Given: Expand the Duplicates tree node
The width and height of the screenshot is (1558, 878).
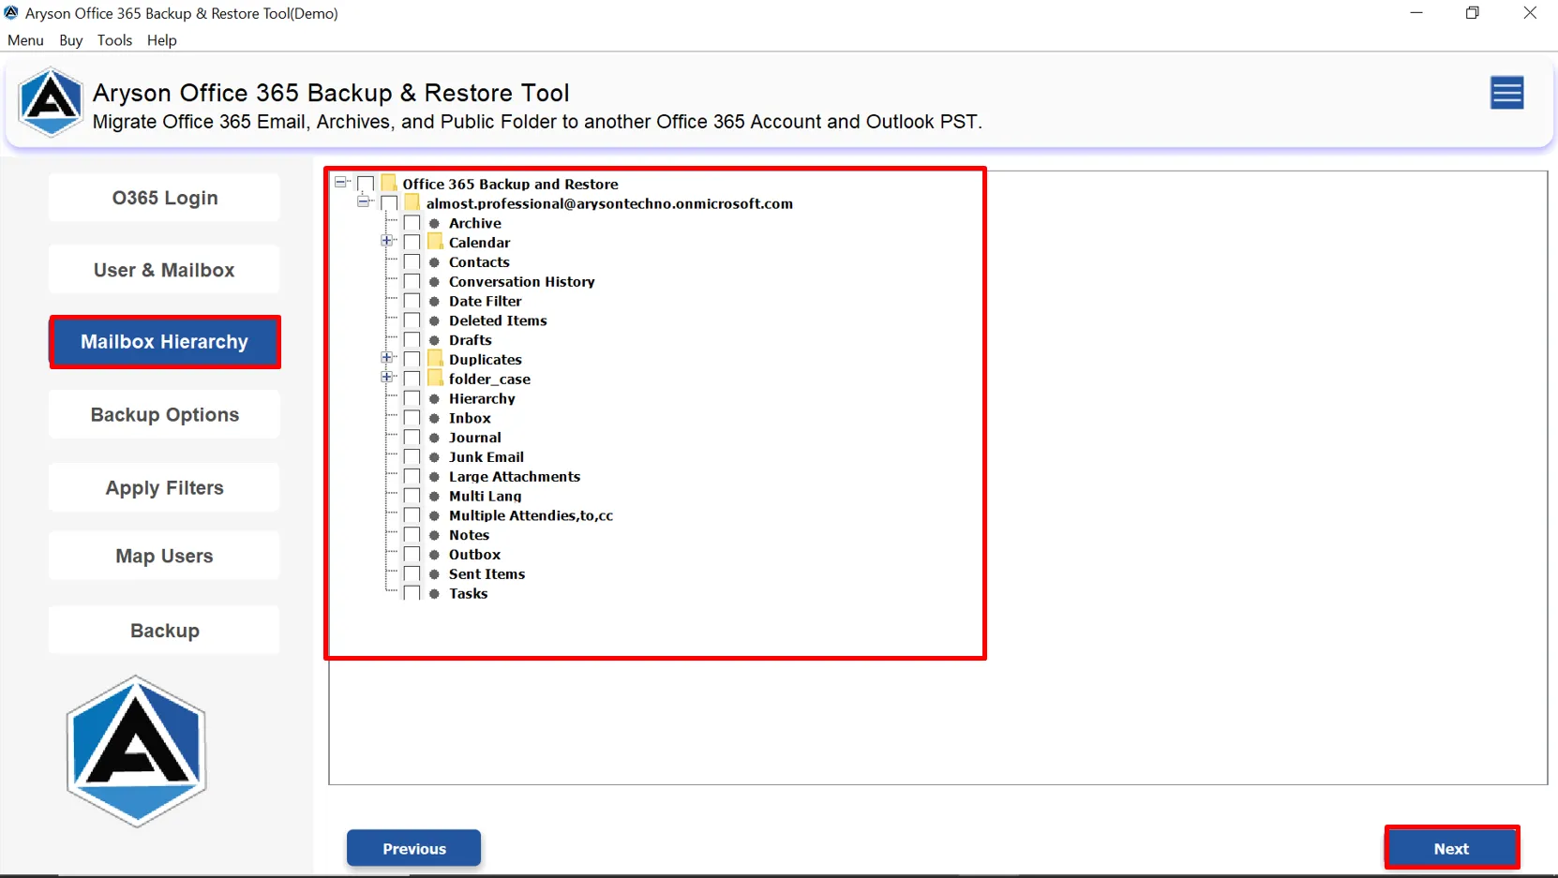Looking at the screenshot, I should pos(386,358).
